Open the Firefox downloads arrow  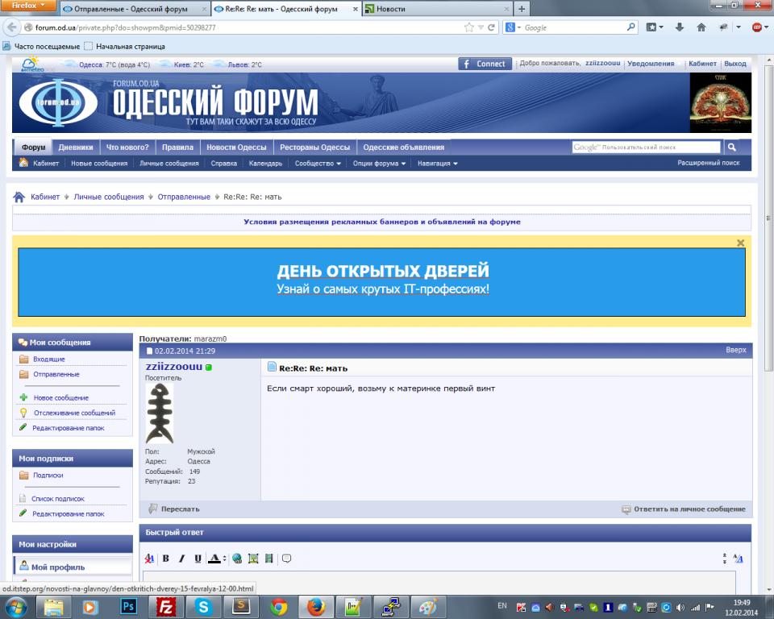[679, 27]
